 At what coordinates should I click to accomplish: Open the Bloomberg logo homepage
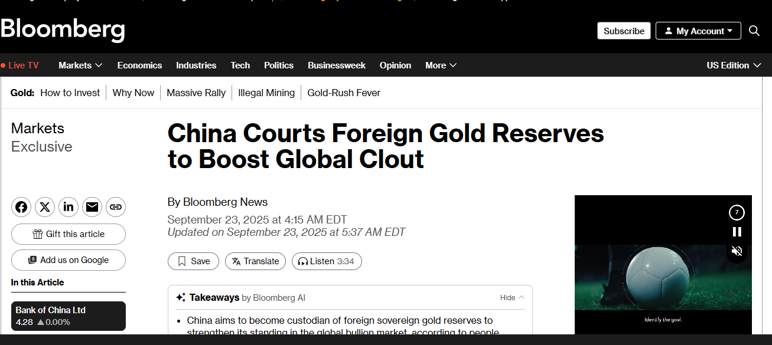[62, 29]
